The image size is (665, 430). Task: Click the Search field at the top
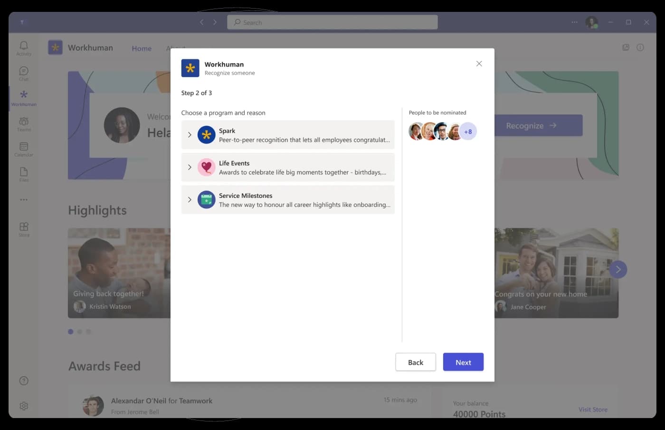[332, 22]
